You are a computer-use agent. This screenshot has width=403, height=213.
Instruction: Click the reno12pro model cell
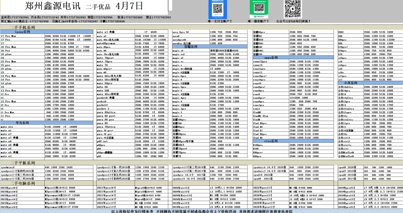click(271, 61)
